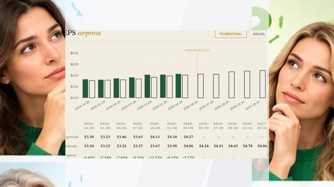The height and width of the screenshot is (187, 334).
Task: Switch to the ANUAL tab
Action: [258, 34]
